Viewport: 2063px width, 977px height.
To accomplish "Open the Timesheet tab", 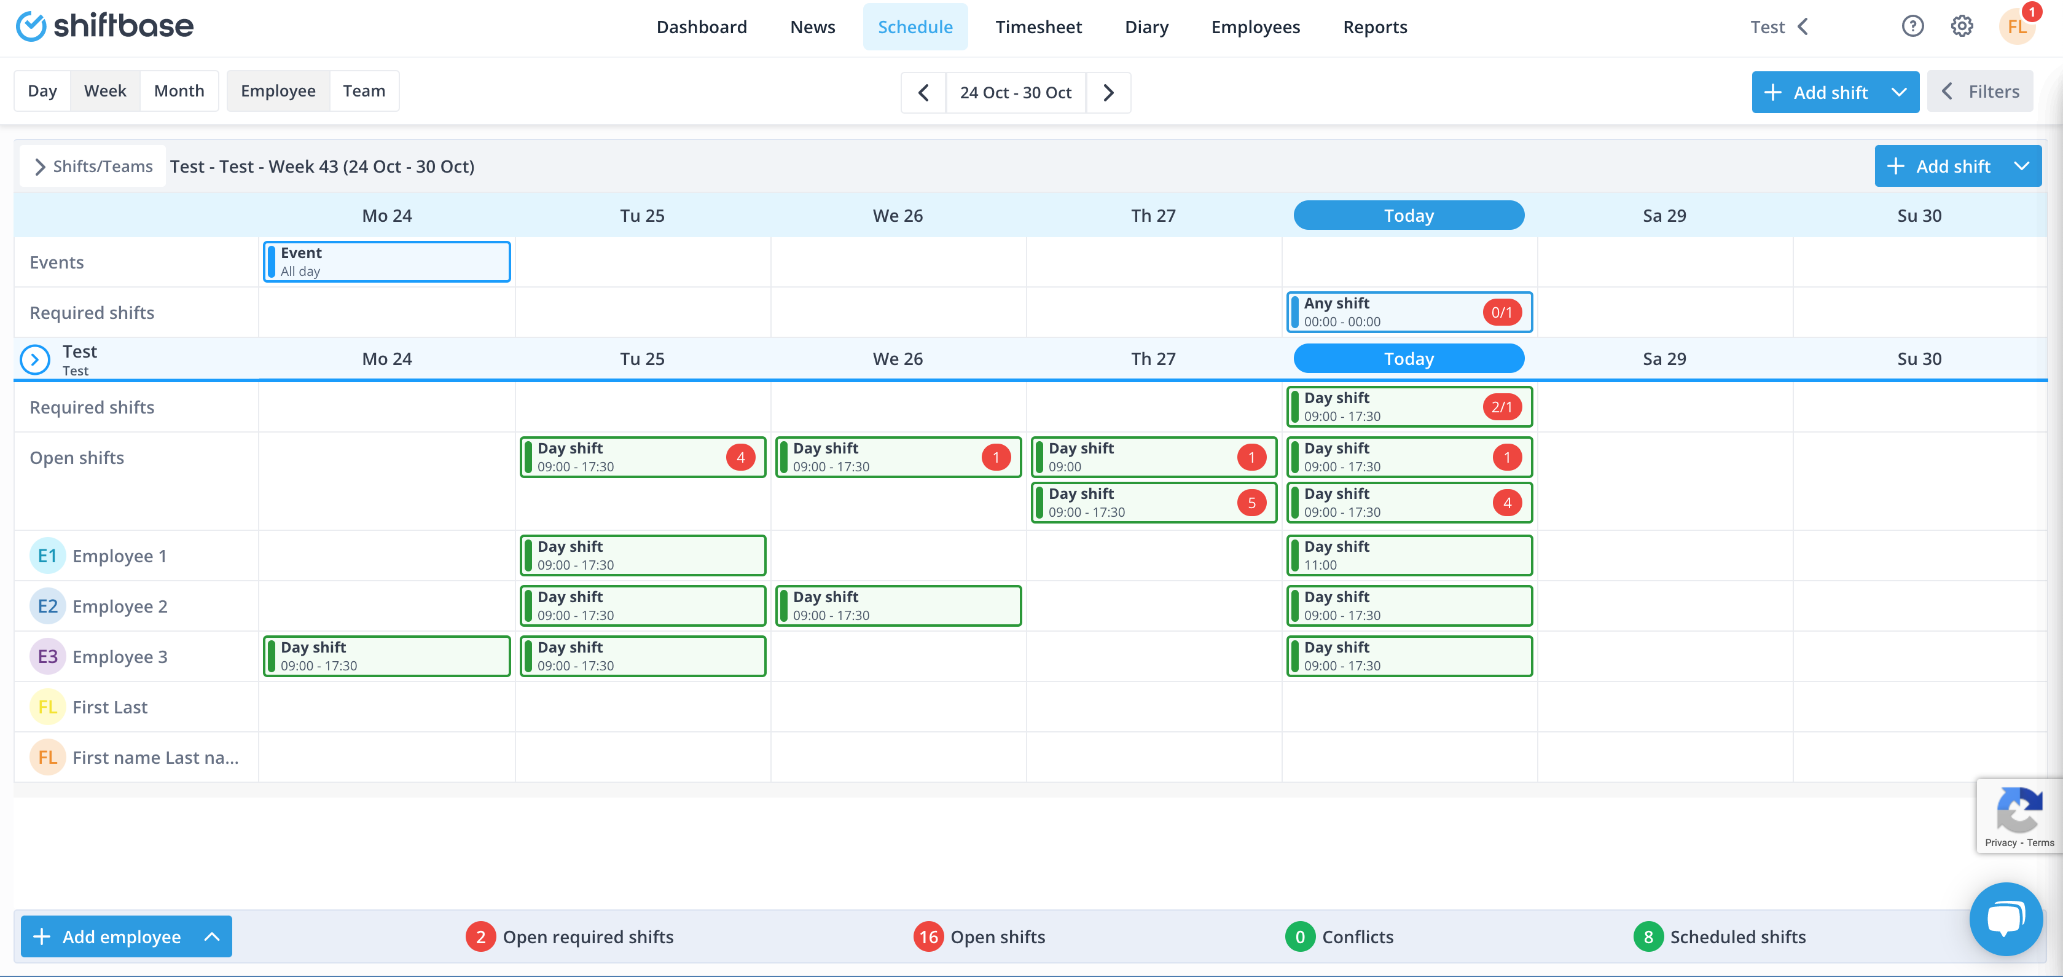I will 1039,26.
